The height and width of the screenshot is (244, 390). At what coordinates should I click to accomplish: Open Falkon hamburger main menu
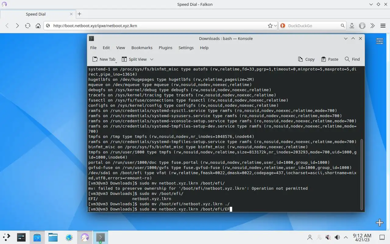(383, 26)
